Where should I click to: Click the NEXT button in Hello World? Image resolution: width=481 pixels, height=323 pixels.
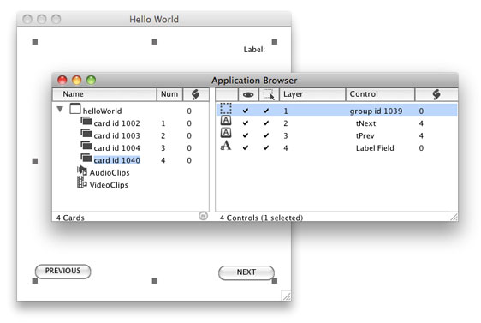tap(246, 272)
